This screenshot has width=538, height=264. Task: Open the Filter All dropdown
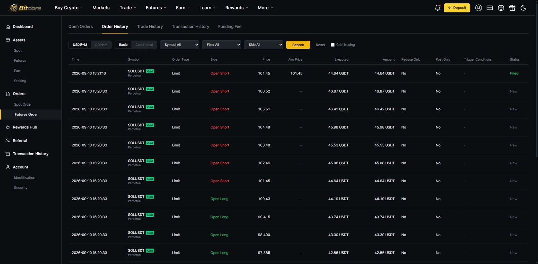click(x=222, y=45)
